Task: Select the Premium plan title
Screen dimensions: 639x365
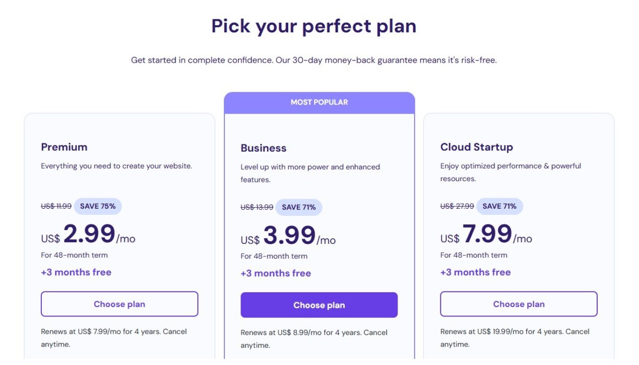Action: 64,147
